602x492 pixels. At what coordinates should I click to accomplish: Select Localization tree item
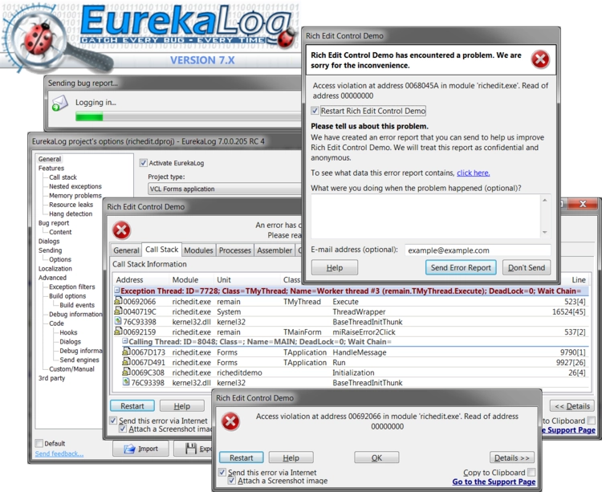(55, 269)
